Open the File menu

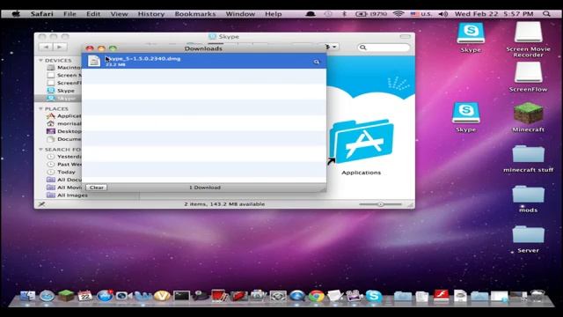coord(69,14)
